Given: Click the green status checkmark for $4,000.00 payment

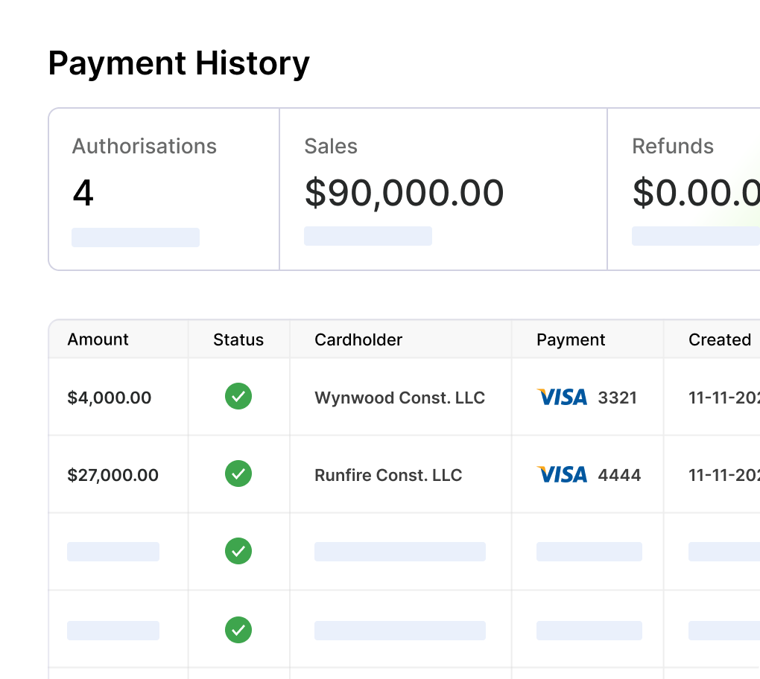Looking at the screenshot, I should tap(238, 397).
